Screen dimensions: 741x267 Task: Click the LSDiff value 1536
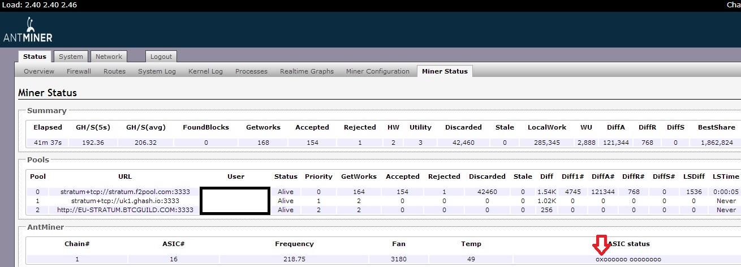click(x=693, y=192)
